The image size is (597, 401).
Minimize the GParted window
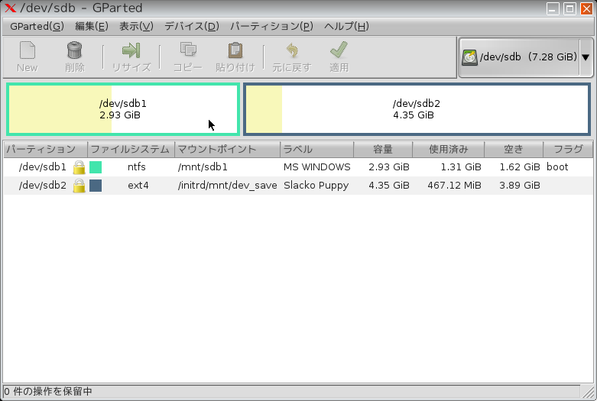click(x=553, y=8)
